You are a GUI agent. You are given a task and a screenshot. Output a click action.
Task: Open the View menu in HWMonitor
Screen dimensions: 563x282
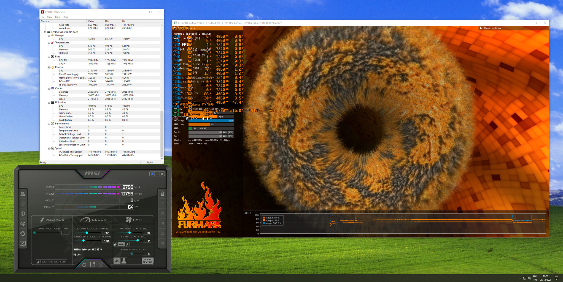[x=50, y=17]
